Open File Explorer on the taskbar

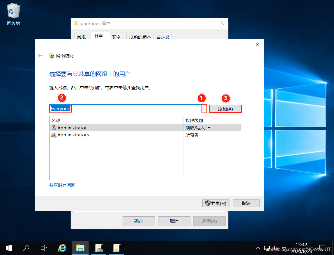point(80,248)
